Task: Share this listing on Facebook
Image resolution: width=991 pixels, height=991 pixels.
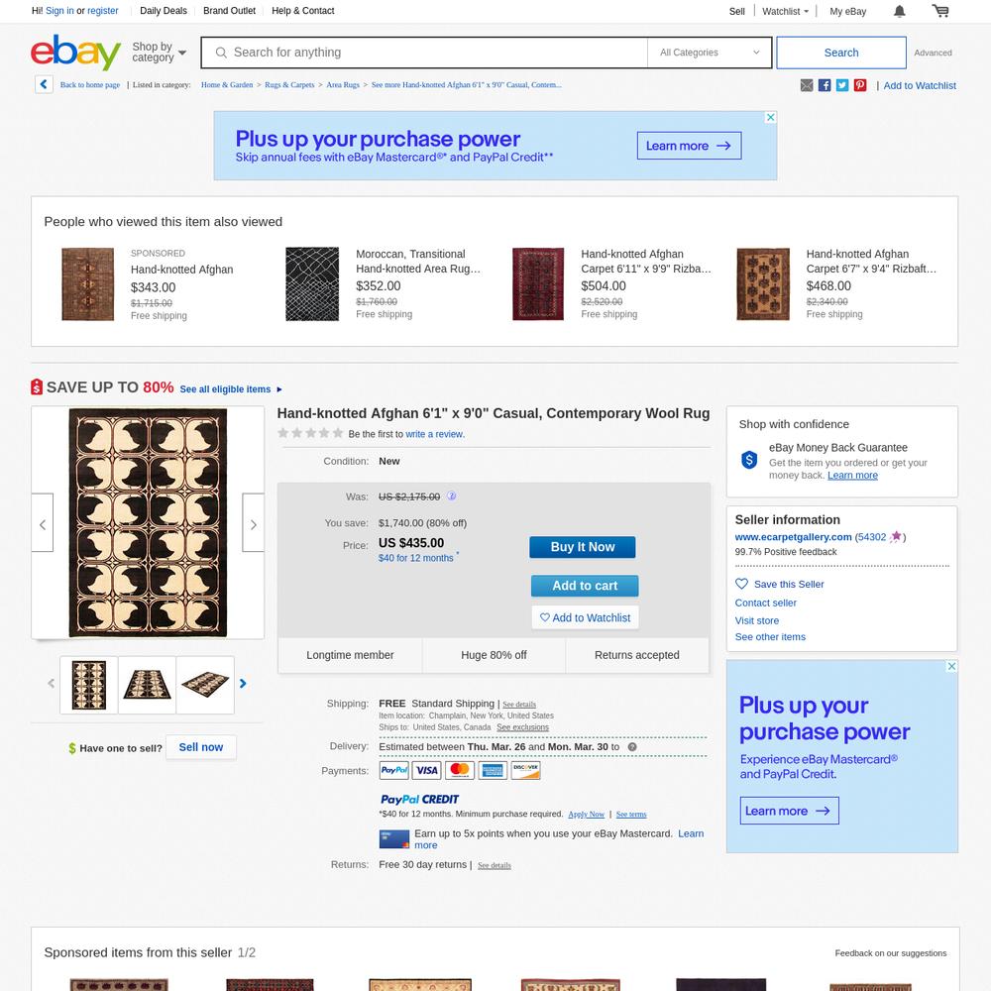Action: 825,85
